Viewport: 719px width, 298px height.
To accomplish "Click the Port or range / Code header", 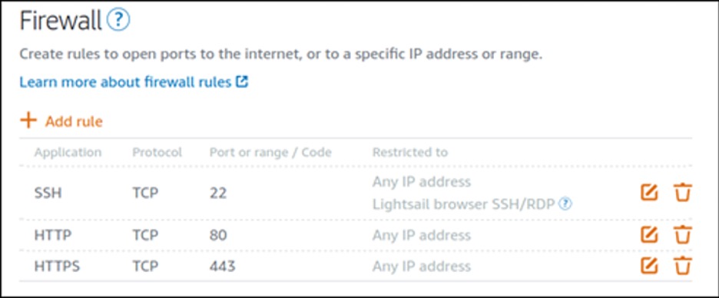I will pos(270,152).
